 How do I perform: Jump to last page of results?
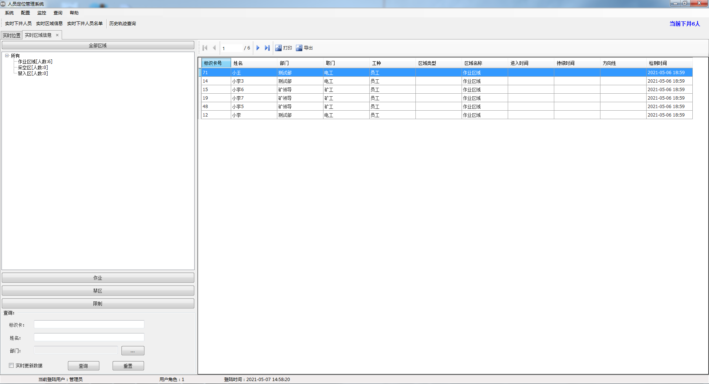[267, 48]
